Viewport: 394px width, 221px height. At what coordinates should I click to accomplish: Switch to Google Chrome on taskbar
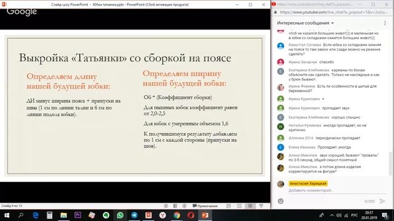pos(177,215)
